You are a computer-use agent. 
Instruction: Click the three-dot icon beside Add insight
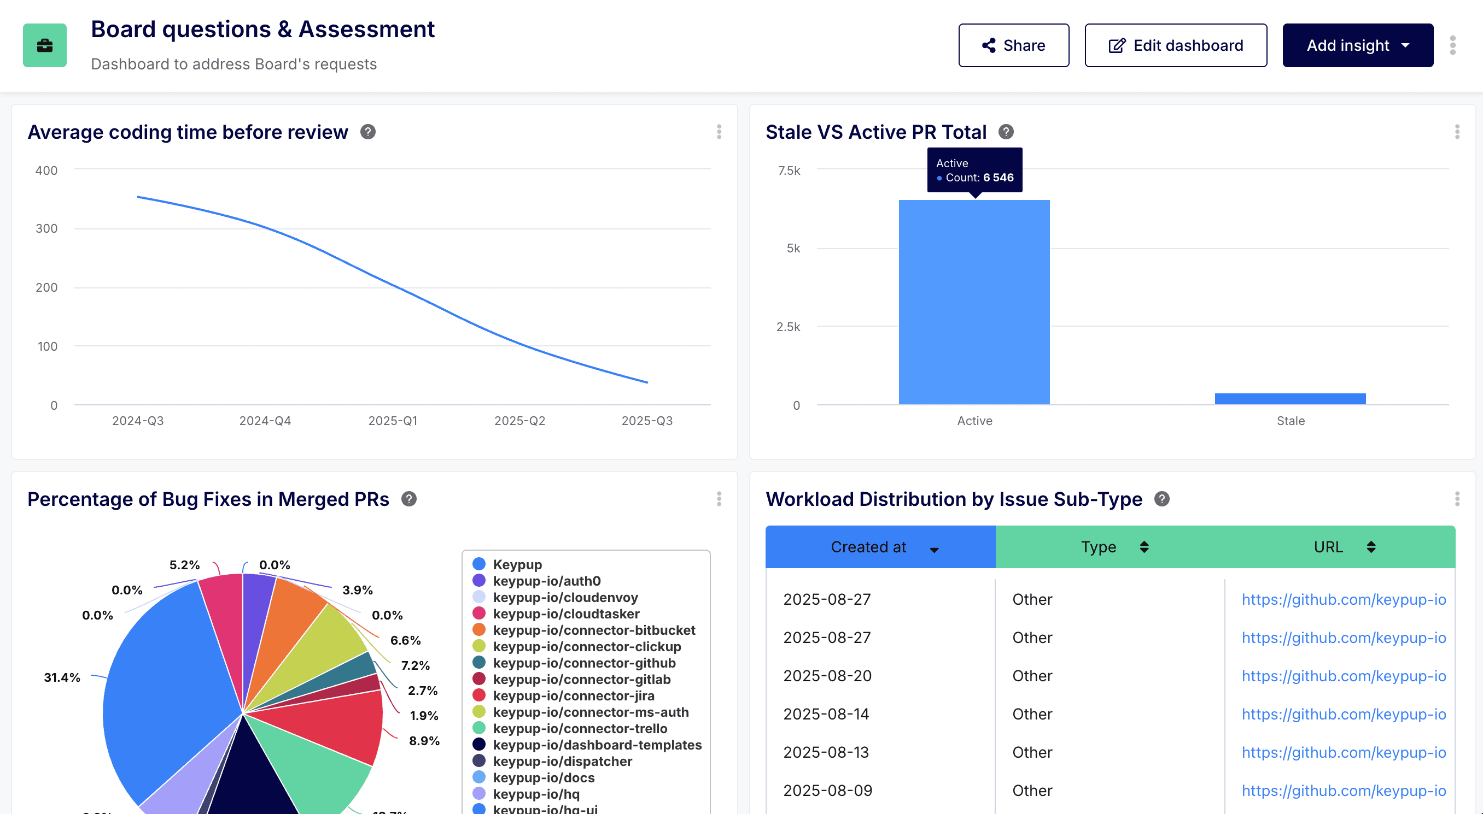pos(1453,45)
